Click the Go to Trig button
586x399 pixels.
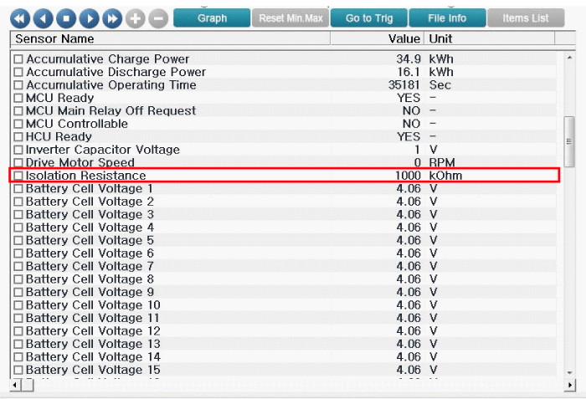pyautogui.click(x=368, y=18)
